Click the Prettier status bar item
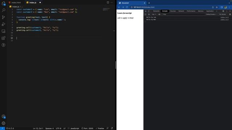232x130 pixels. (x=100, y=129)
